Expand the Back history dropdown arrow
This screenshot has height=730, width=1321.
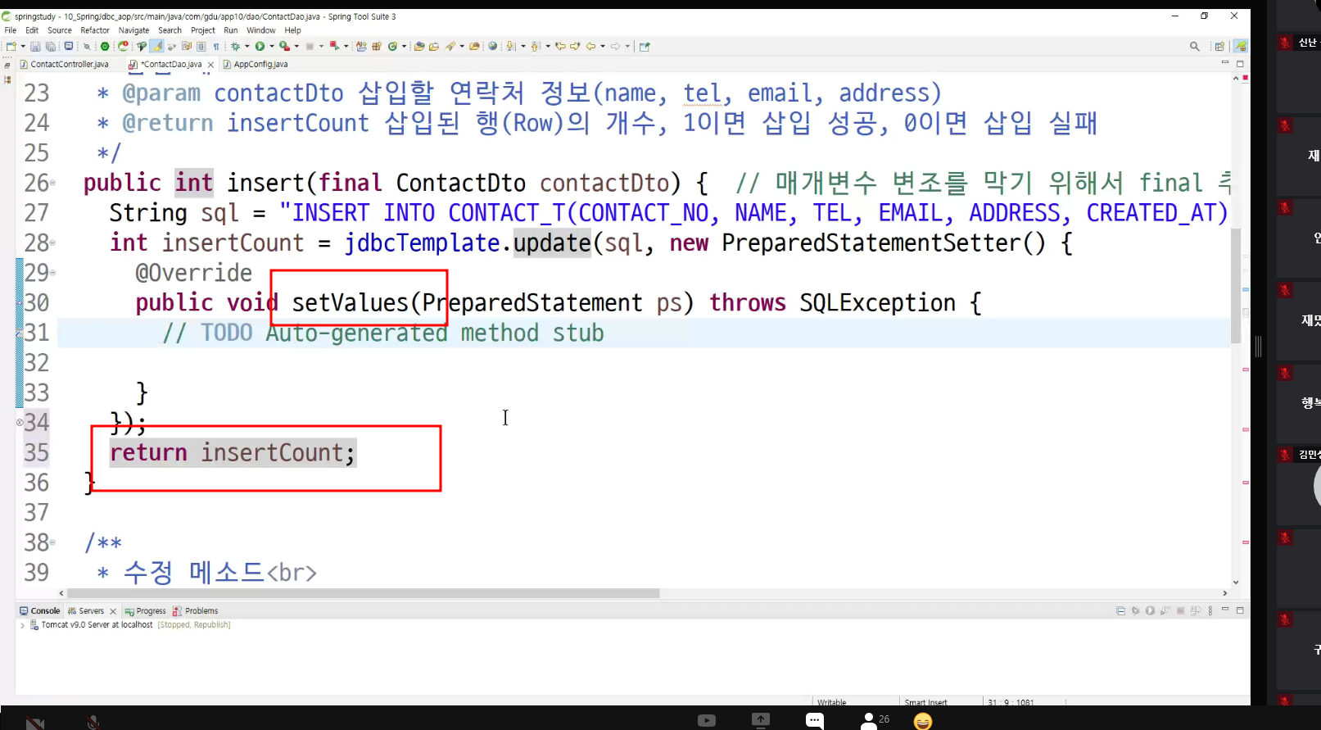[x=603, y=47]
